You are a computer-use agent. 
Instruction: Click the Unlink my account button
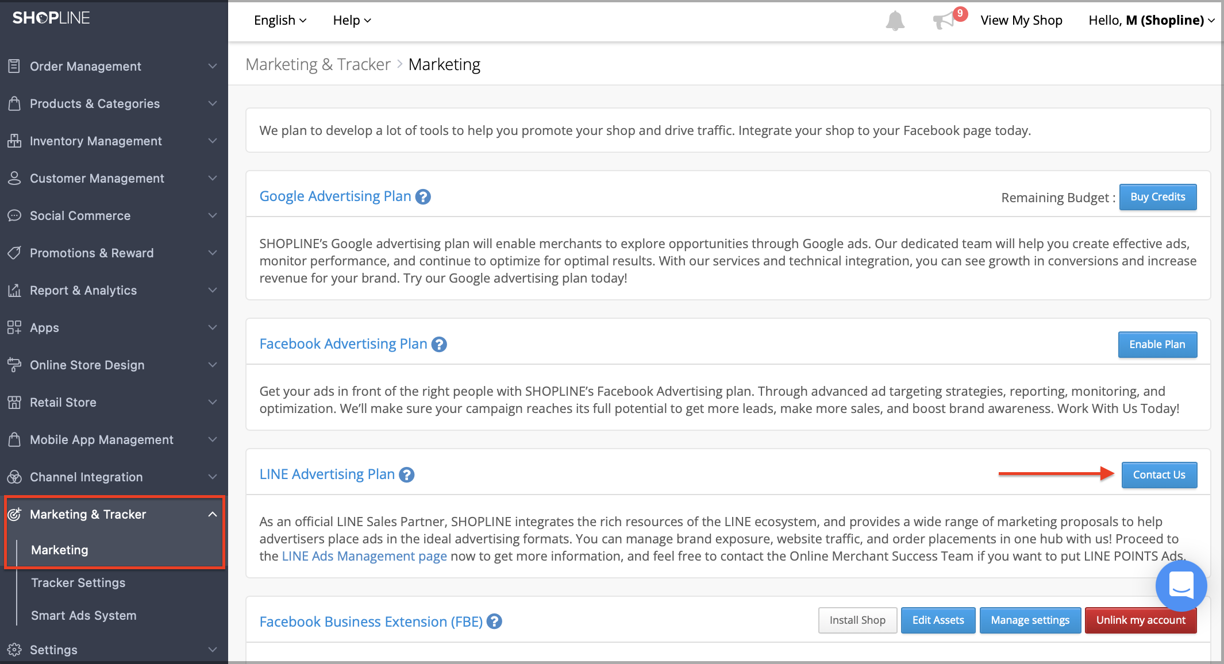tap(1141, 620)
